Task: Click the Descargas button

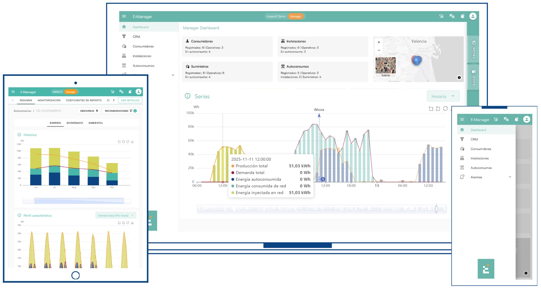Action: 89,111
